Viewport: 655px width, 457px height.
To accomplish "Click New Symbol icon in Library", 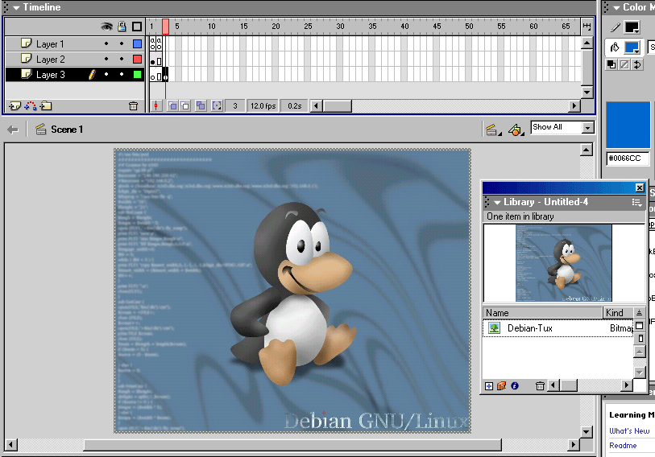I will [x=489, y=386].
